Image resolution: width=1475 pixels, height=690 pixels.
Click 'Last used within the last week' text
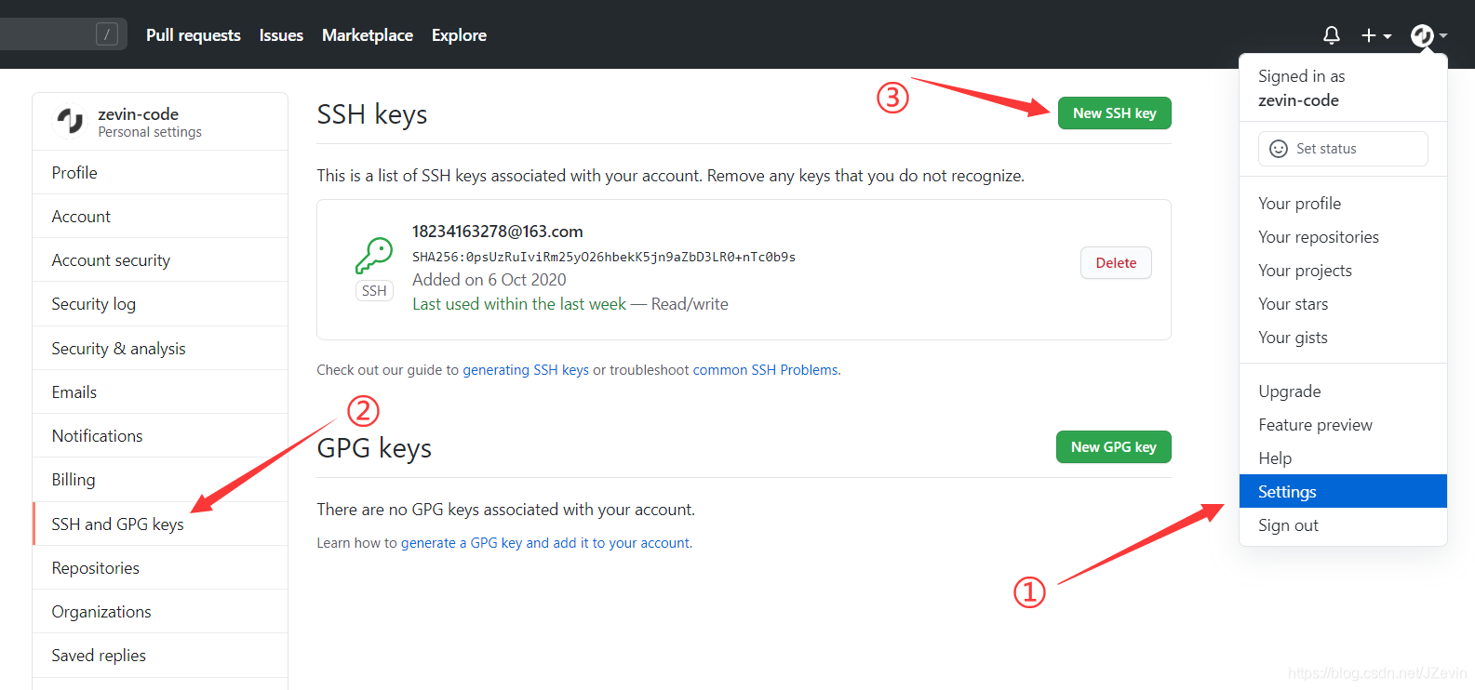click(x=519, y=304)
